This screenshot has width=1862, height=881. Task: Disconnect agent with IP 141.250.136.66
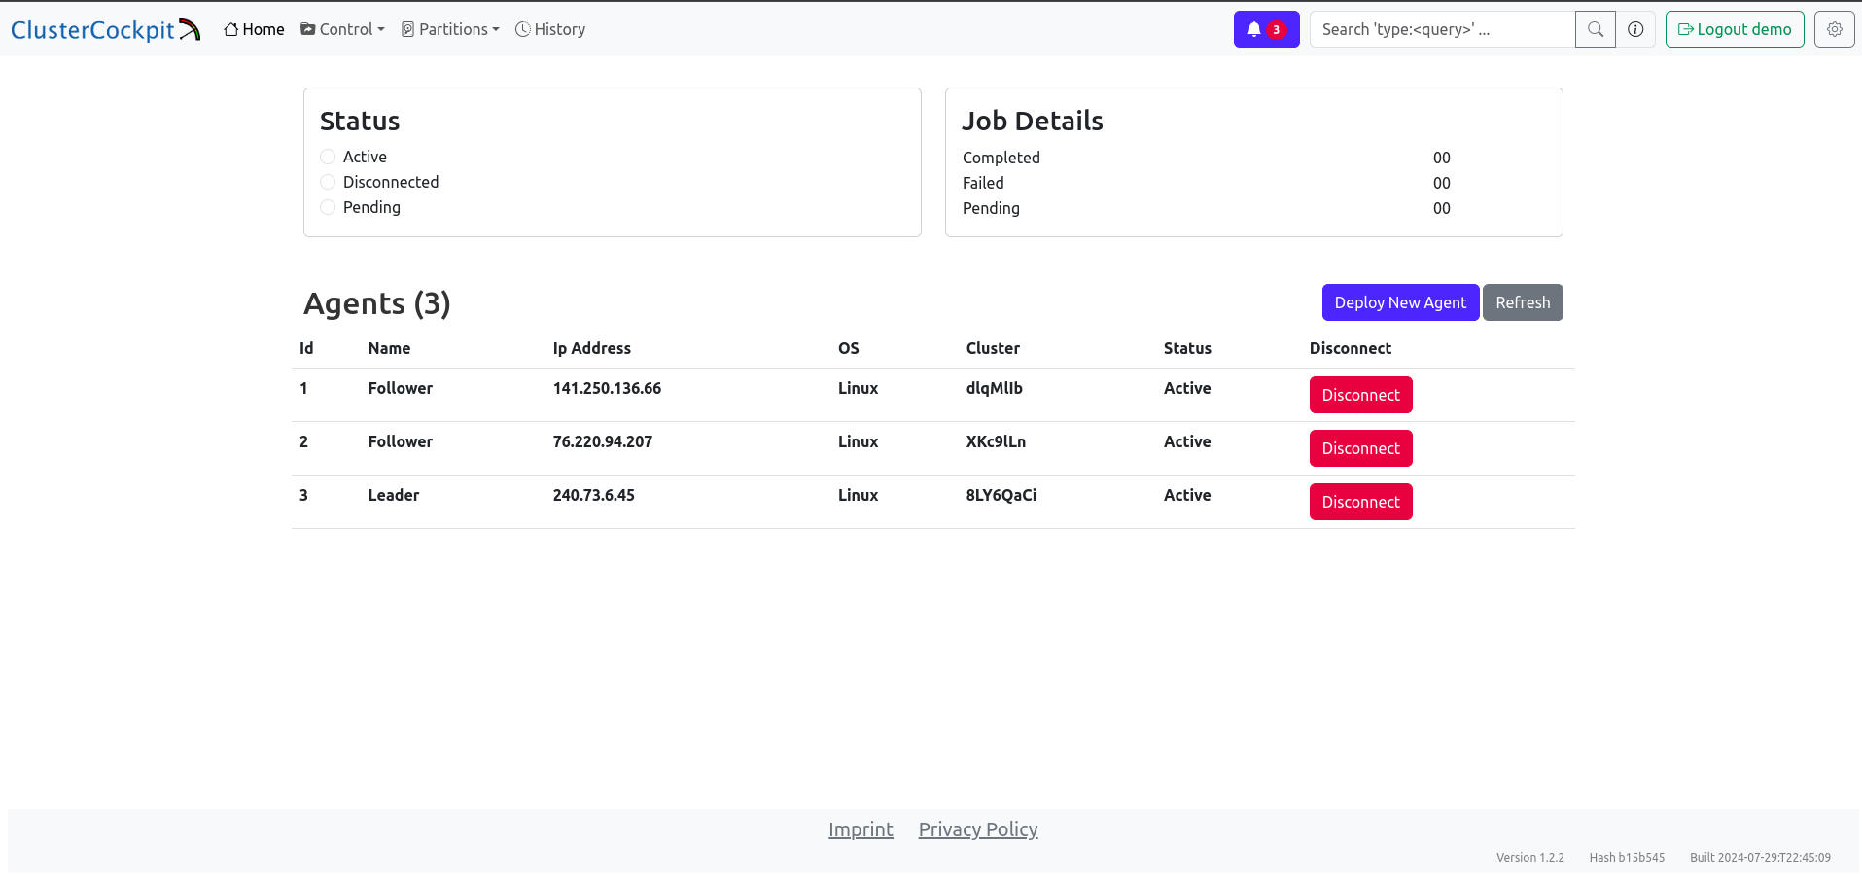1360,395
